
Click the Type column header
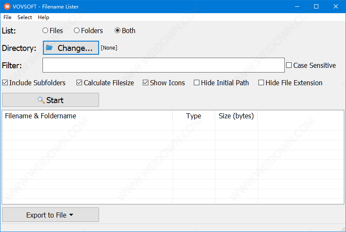tap(194, 116)
